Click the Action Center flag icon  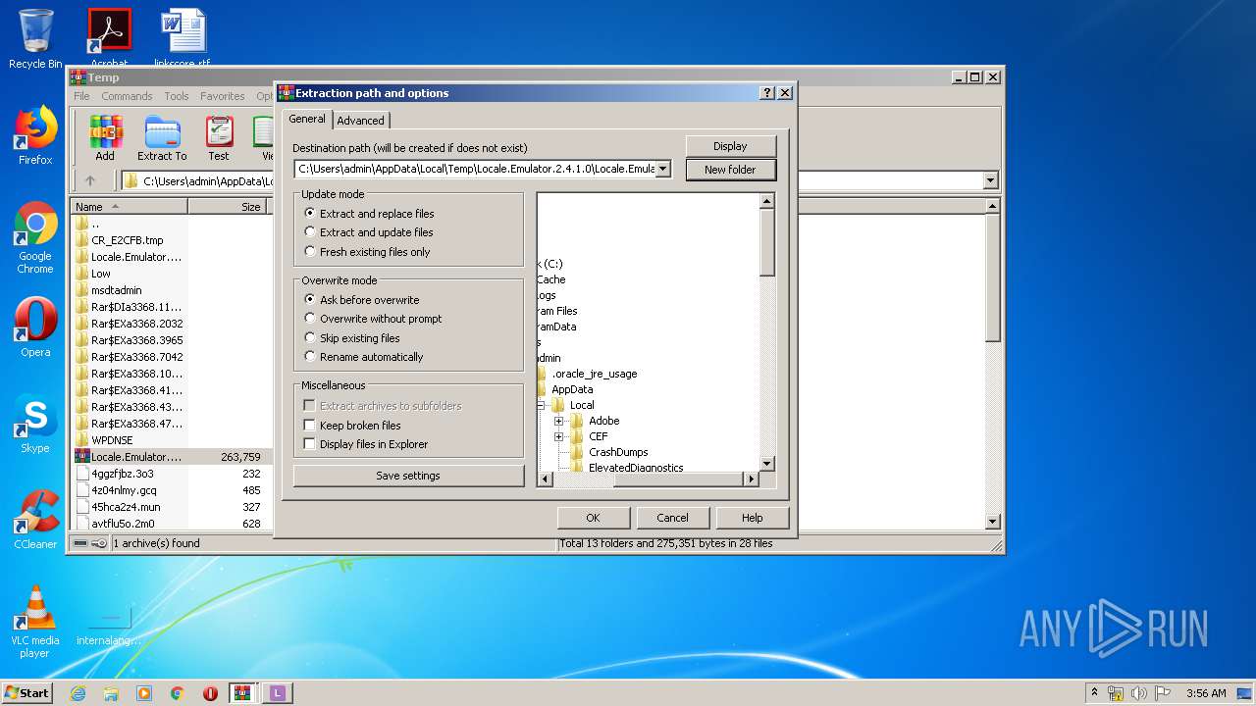coord(1162,693)
